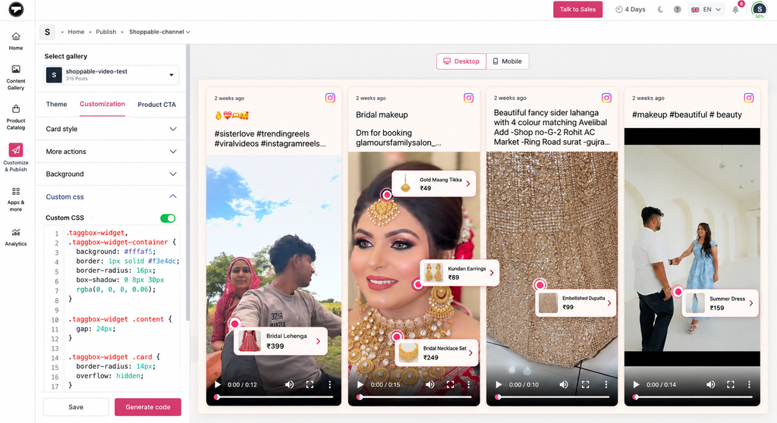Click into the Custom CSS code editor
777x423 pixels.
[x=112, y=309]
